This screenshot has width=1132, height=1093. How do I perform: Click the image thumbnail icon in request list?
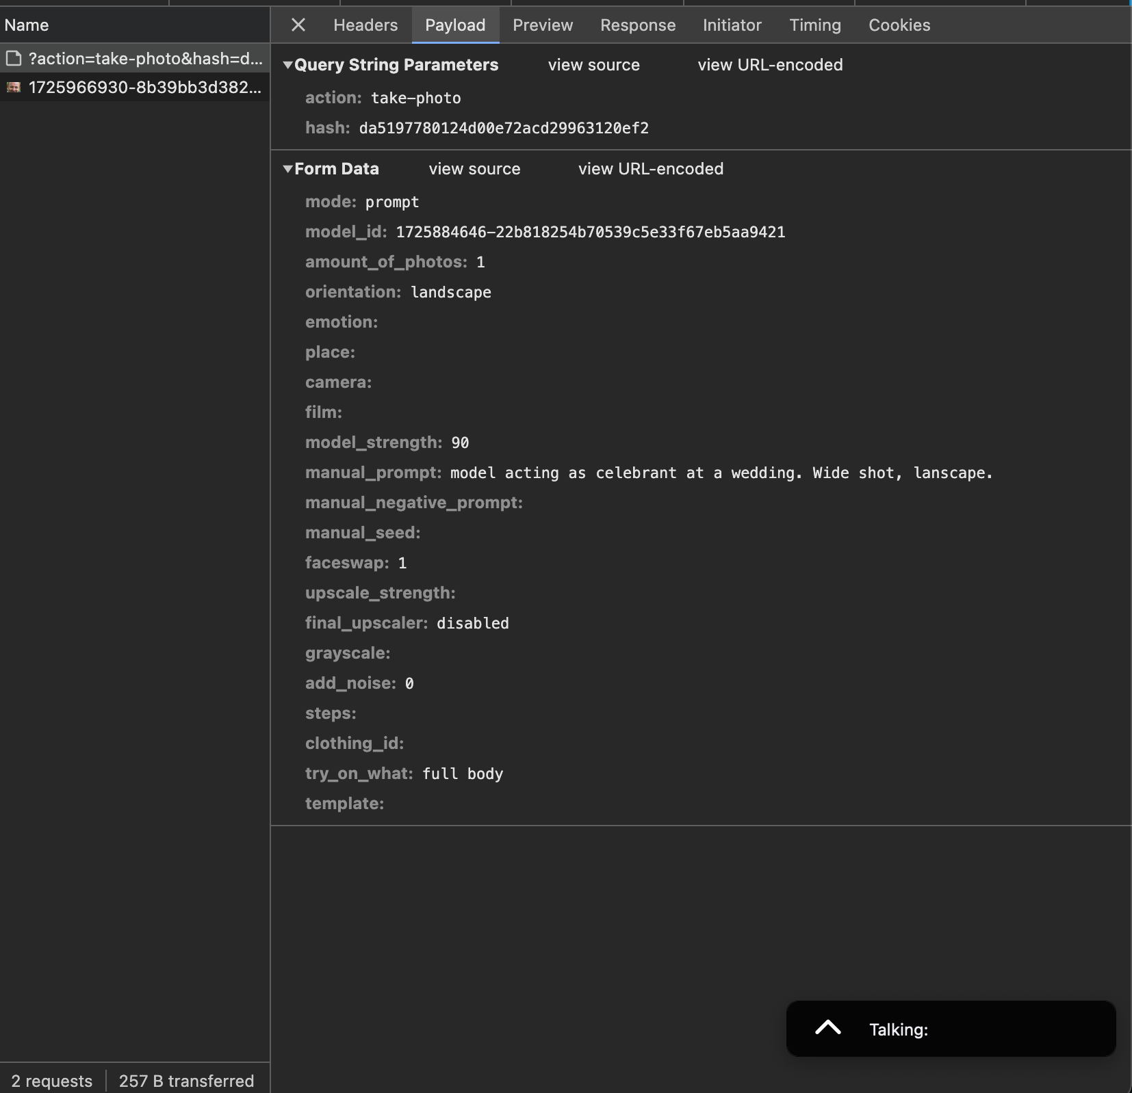[14, 88]
